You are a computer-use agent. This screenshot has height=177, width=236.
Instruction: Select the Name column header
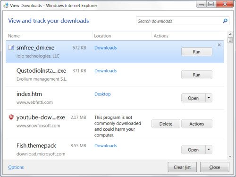(14, 36)
